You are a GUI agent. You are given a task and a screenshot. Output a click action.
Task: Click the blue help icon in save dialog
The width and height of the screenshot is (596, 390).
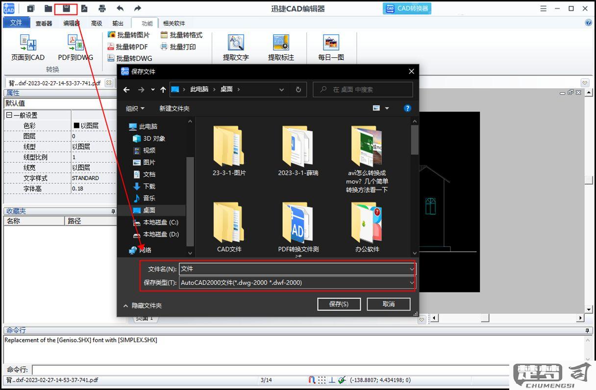[407, 108]
